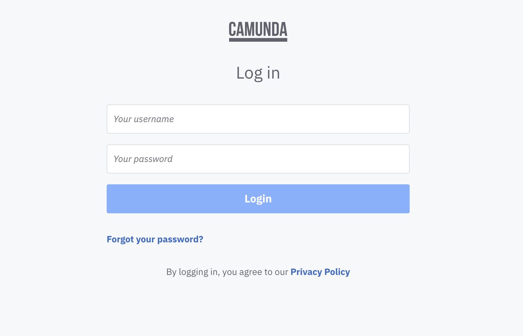The height and width of the screenshot is (336, 523).
Task: Open the Forgot your password link
Action: pos(155,239)
